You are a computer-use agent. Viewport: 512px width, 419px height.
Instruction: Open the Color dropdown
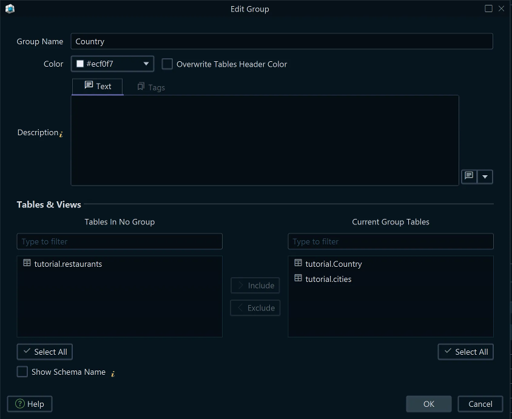pos(146,64)
